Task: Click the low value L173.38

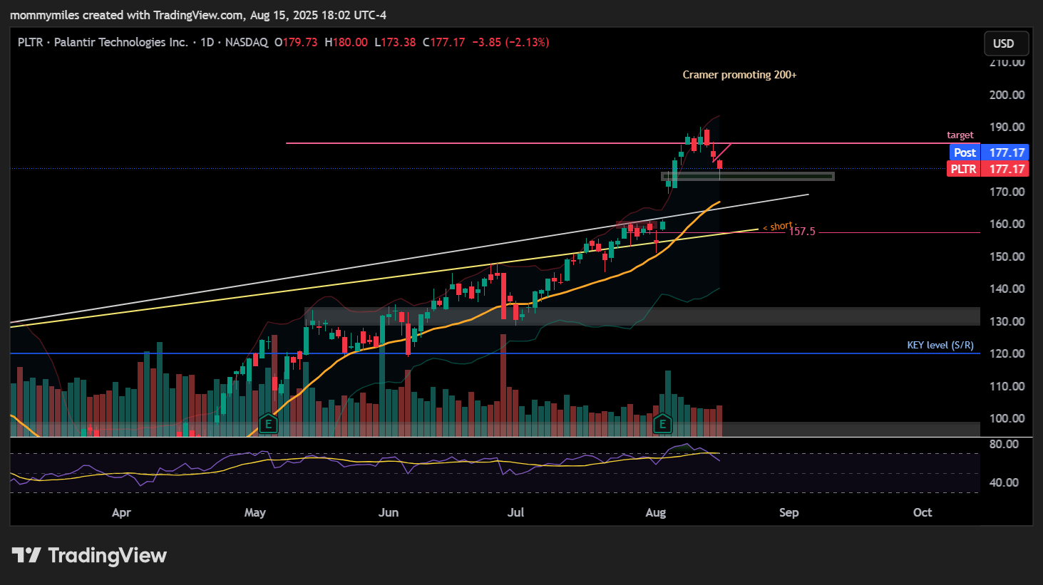Action: click(x=394, y=42)
